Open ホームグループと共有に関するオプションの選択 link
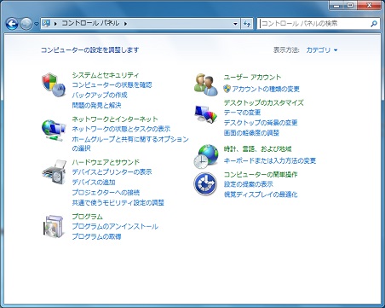The image size is (385, 308). coord(130,143)
